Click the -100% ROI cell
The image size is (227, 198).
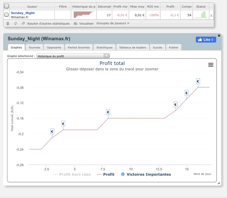coord(153,15)
